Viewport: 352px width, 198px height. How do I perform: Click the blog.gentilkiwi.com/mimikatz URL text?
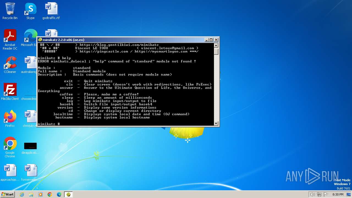[119, 45]
